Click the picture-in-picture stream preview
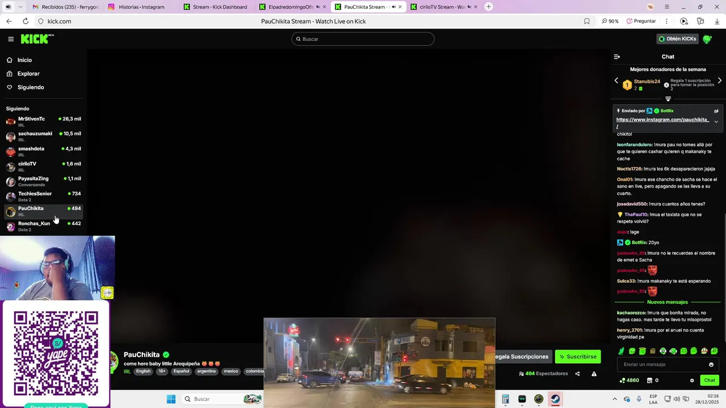Image resolution: width=726 pixels, height=408 pixels. 379,363
